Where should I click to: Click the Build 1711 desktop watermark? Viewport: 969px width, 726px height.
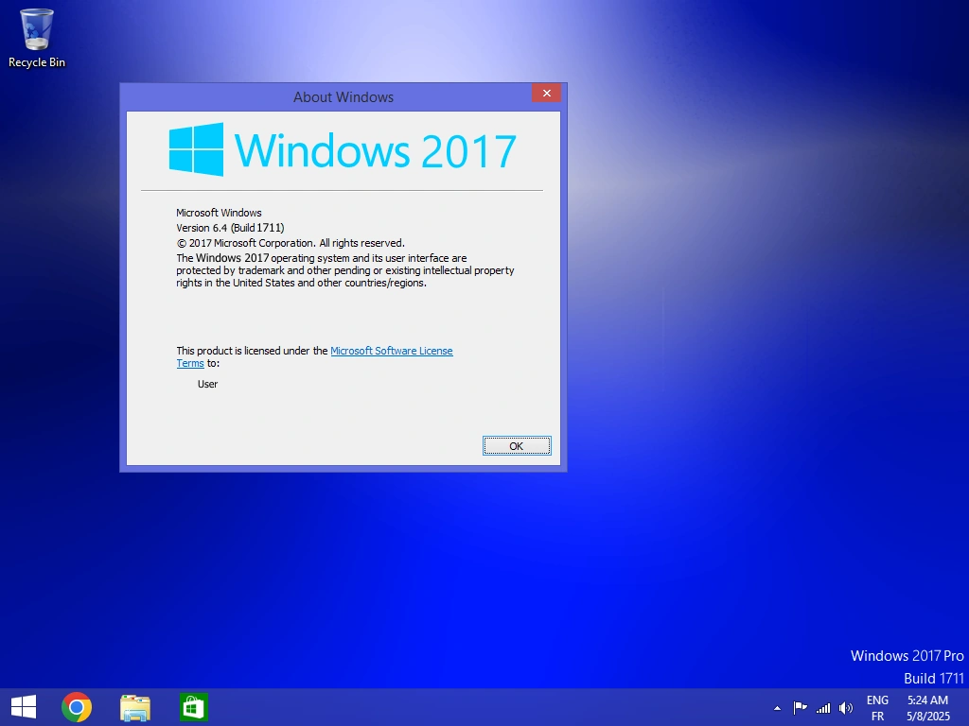[x=934, y=678]
